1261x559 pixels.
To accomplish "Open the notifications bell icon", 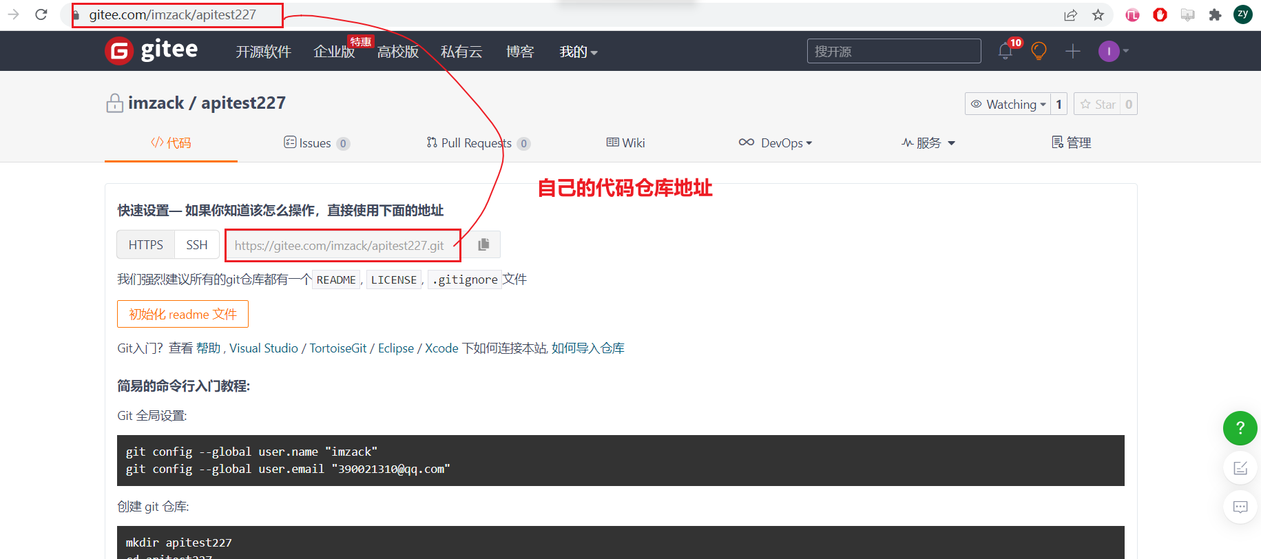I will (1005, 51).
